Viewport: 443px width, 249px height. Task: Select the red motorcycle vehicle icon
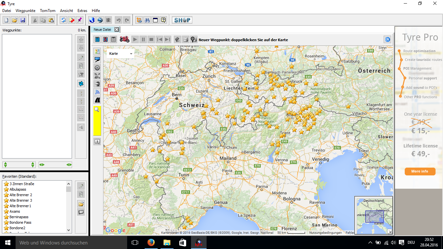(x=125, y=40)
